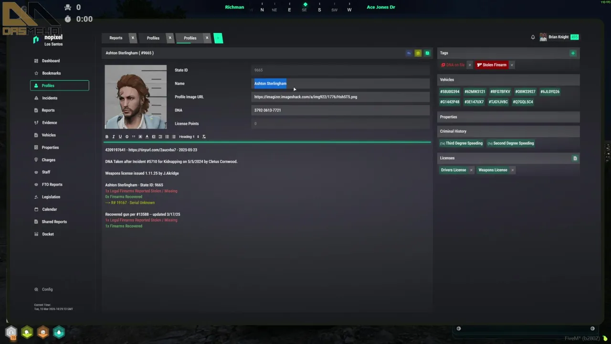This screenshot has width=611, height=344.
Task: Open the Calendar page
Action: tap(60, 209)
